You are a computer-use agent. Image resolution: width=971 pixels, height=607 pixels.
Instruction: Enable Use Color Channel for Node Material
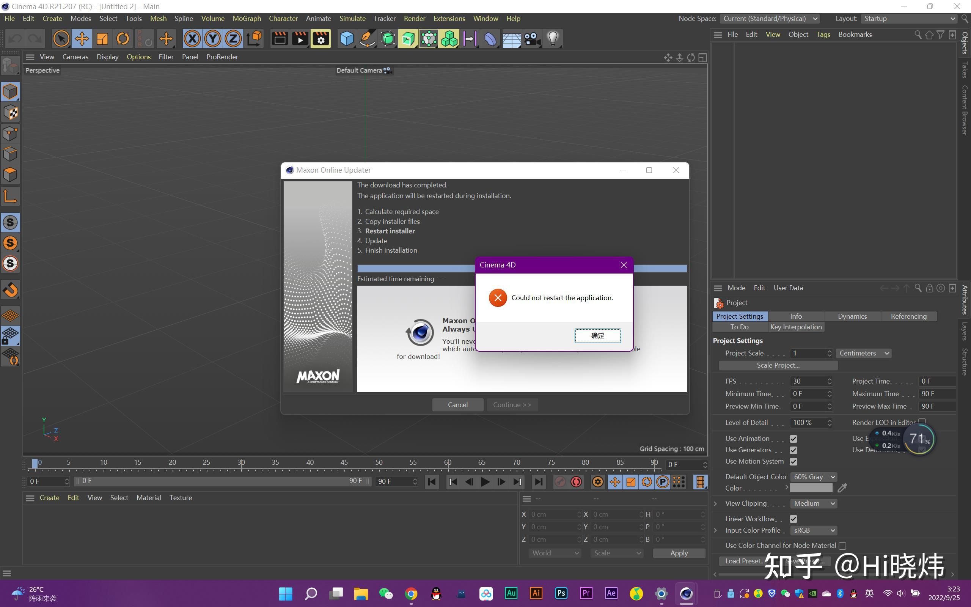842,546
